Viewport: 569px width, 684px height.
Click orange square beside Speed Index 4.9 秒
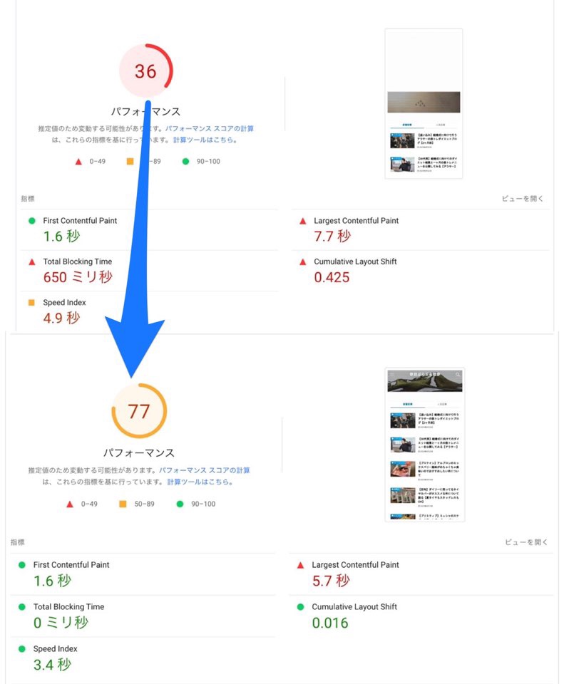[31, 302]
